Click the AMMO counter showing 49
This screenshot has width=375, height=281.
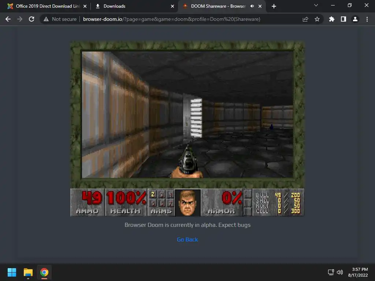[x=88, y=202]
